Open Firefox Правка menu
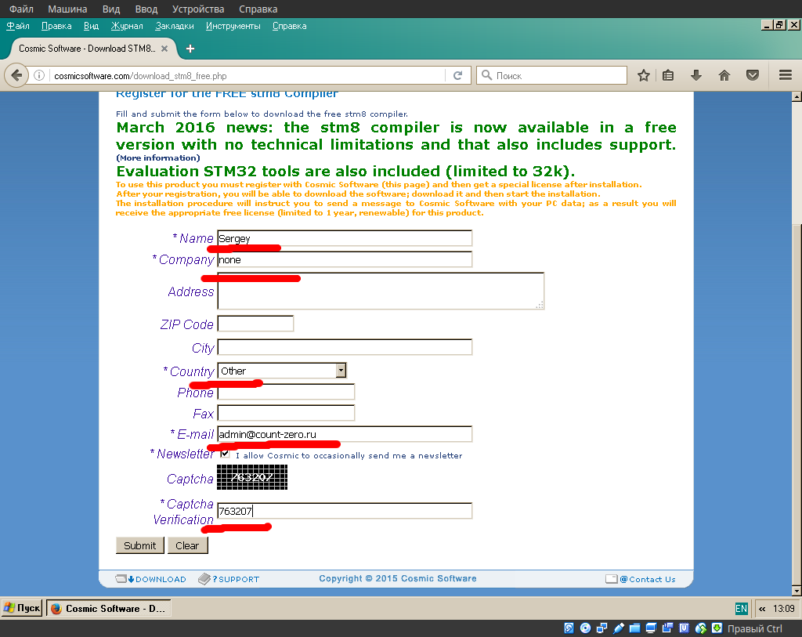Viewport: 802px width, 637px height. [56, 26]
